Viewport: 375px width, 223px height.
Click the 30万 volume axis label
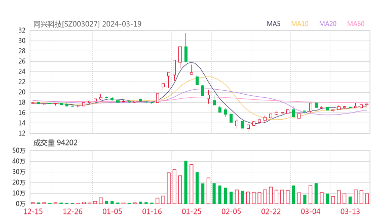click(x=19, y=172)
